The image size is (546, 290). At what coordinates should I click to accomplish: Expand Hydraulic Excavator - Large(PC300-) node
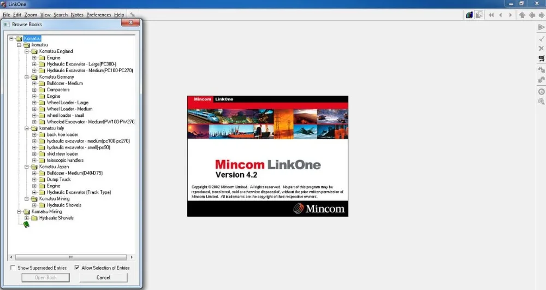point(34,64)
